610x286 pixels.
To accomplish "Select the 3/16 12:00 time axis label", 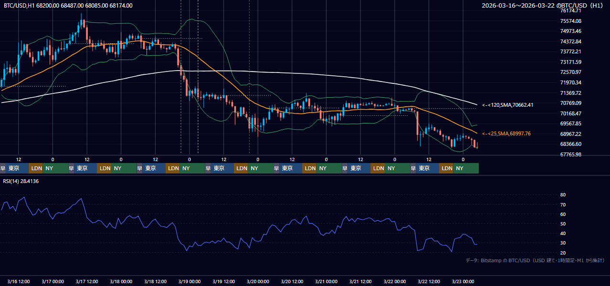I will click(x=19, y=281).
